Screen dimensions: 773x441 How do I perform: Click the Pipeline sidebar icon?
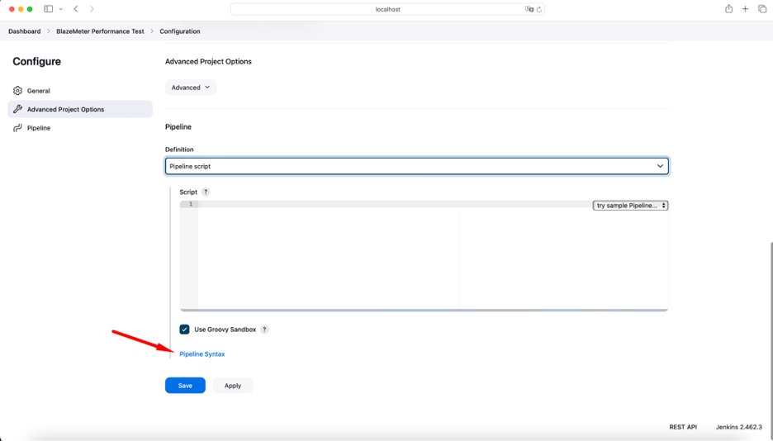(17, 128)
